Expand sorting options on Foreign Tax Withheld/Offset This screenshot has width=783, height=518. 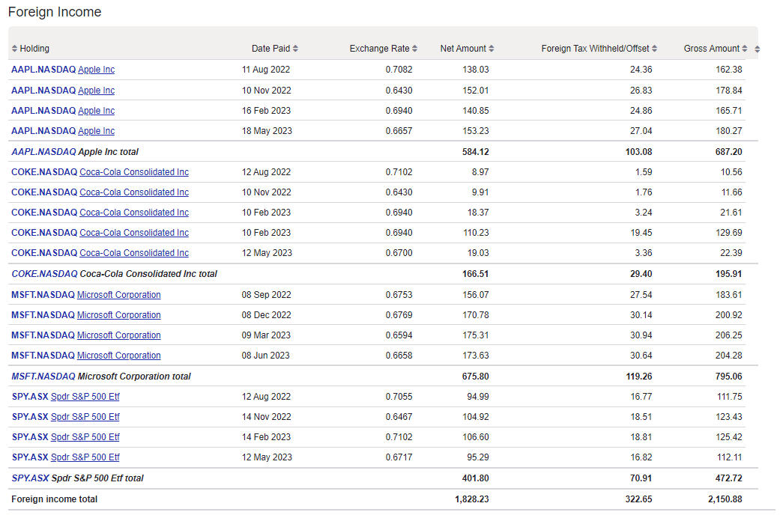click(x=656, y=47)
